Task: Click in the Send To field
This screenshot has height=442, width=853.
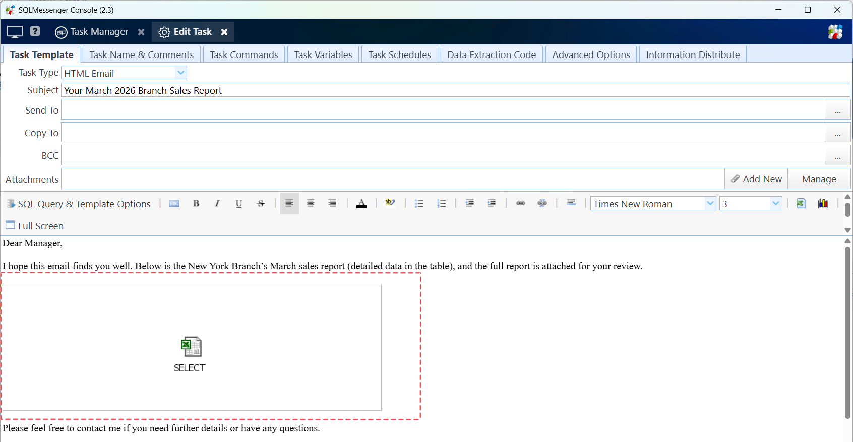Action: [x=443, y=109]
